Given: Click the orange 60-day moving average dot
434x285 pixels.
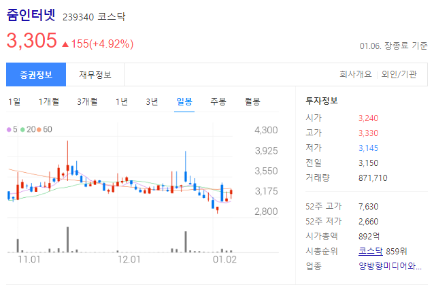Looking at the screenshot, I should click(x=39, y=129).
